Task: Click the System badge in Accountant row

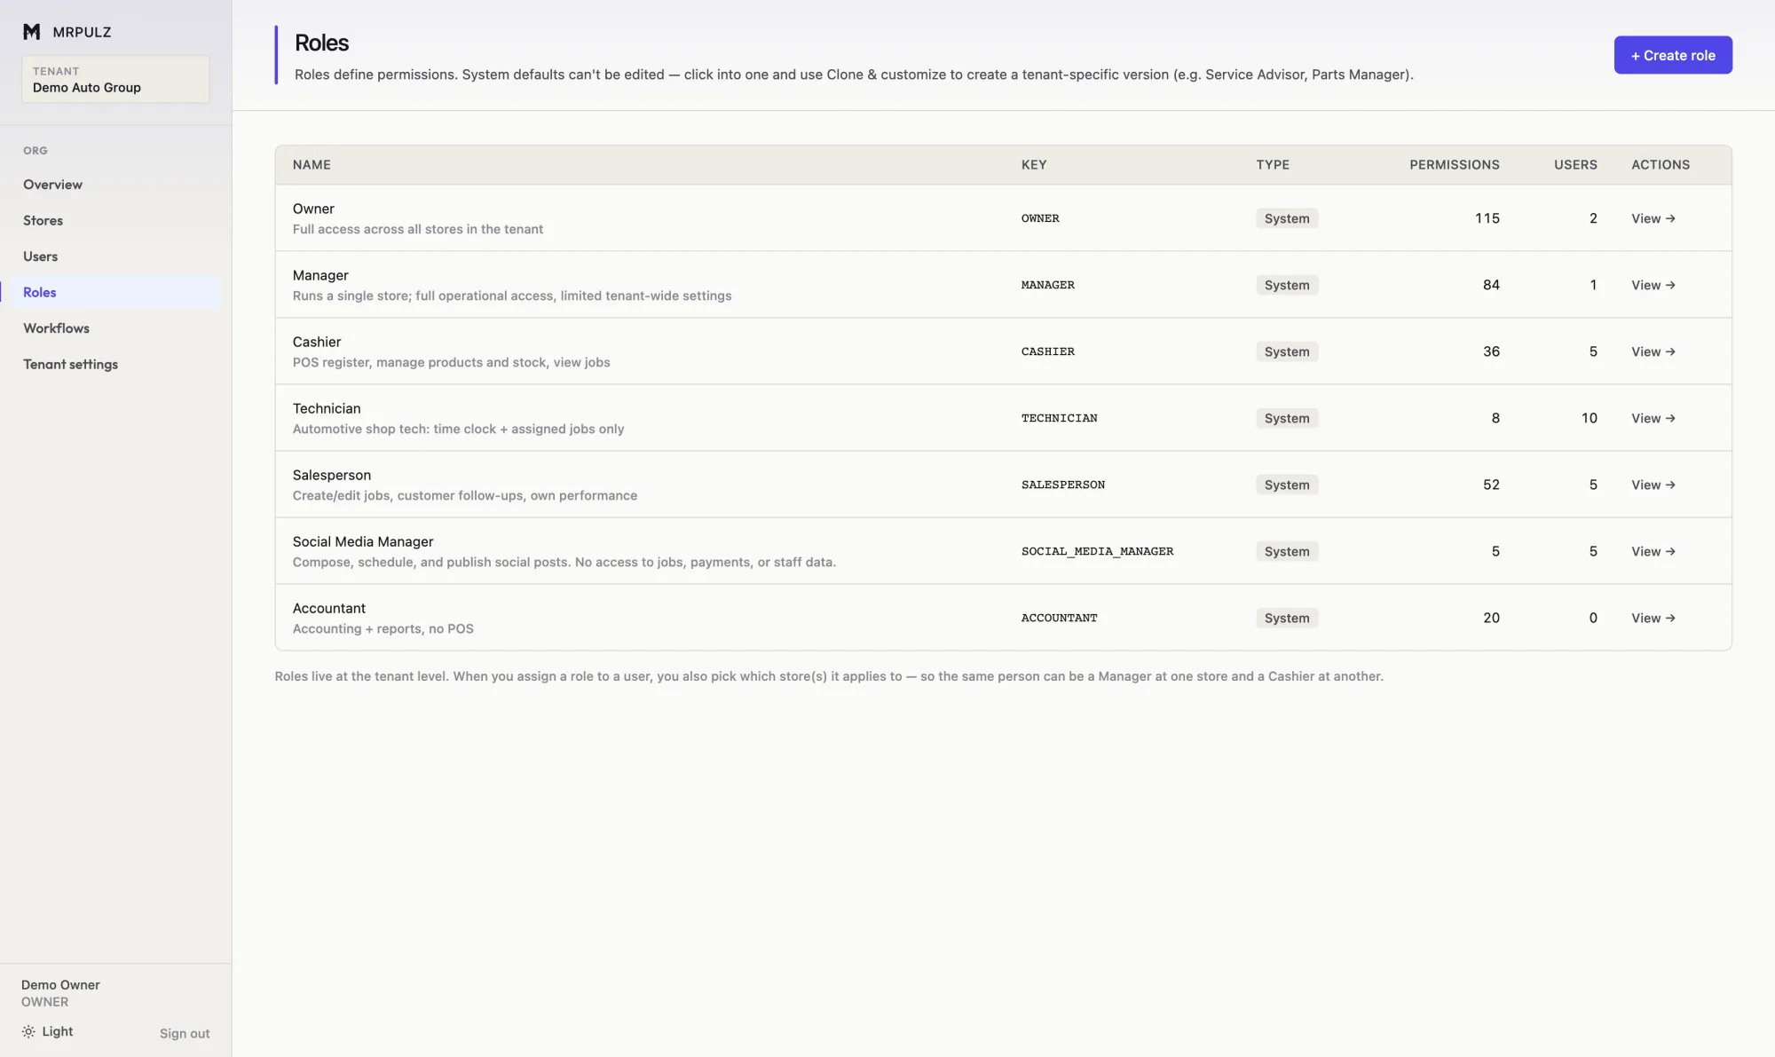Action: click(1287, 618)
